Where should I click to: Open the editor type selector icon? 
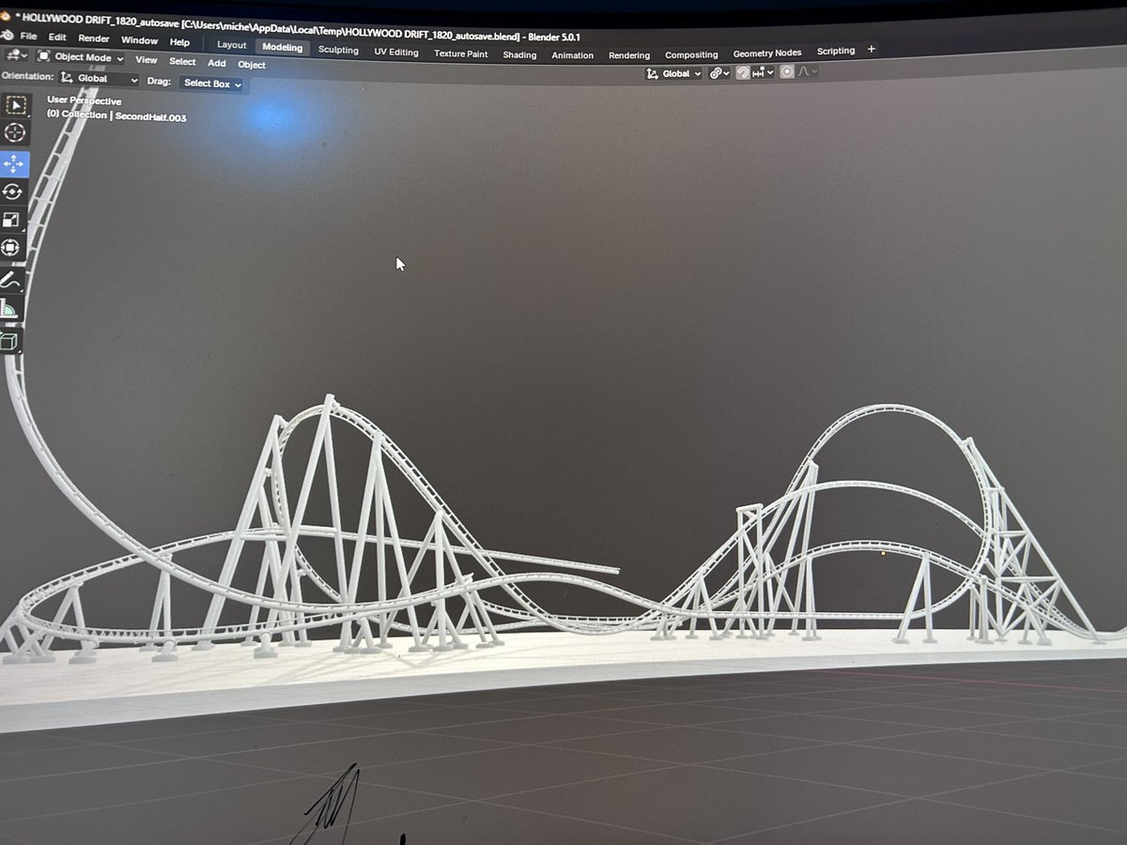point(16,56)
